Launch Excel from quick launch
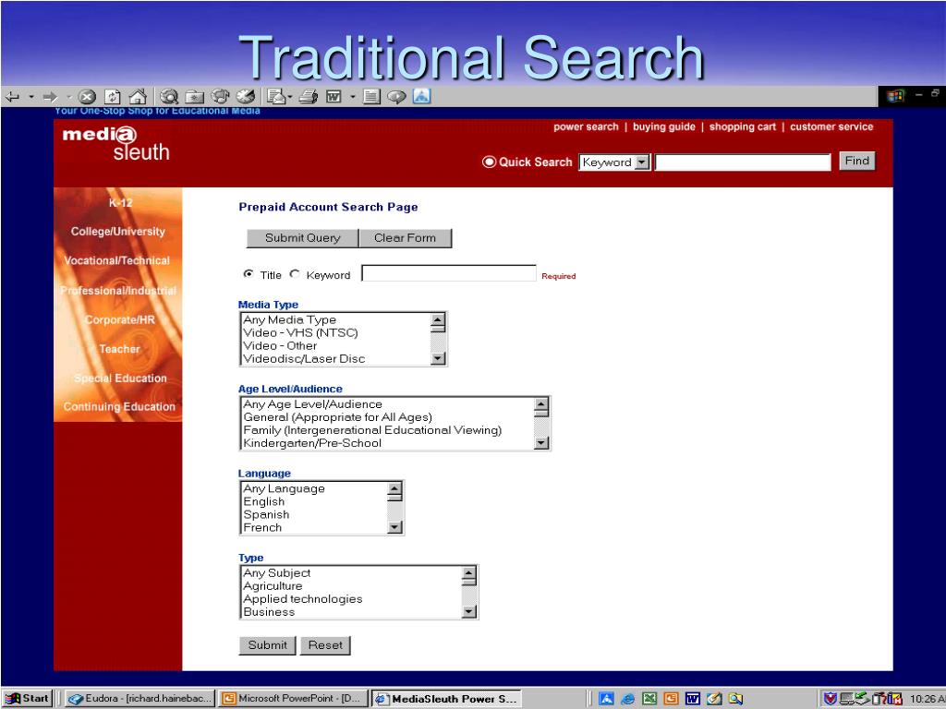 [x=649, y=699]
